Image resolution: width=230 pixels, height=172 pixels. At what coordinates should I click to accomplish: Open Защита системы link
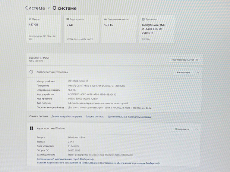pyautogui.click(x=95, y=117)
